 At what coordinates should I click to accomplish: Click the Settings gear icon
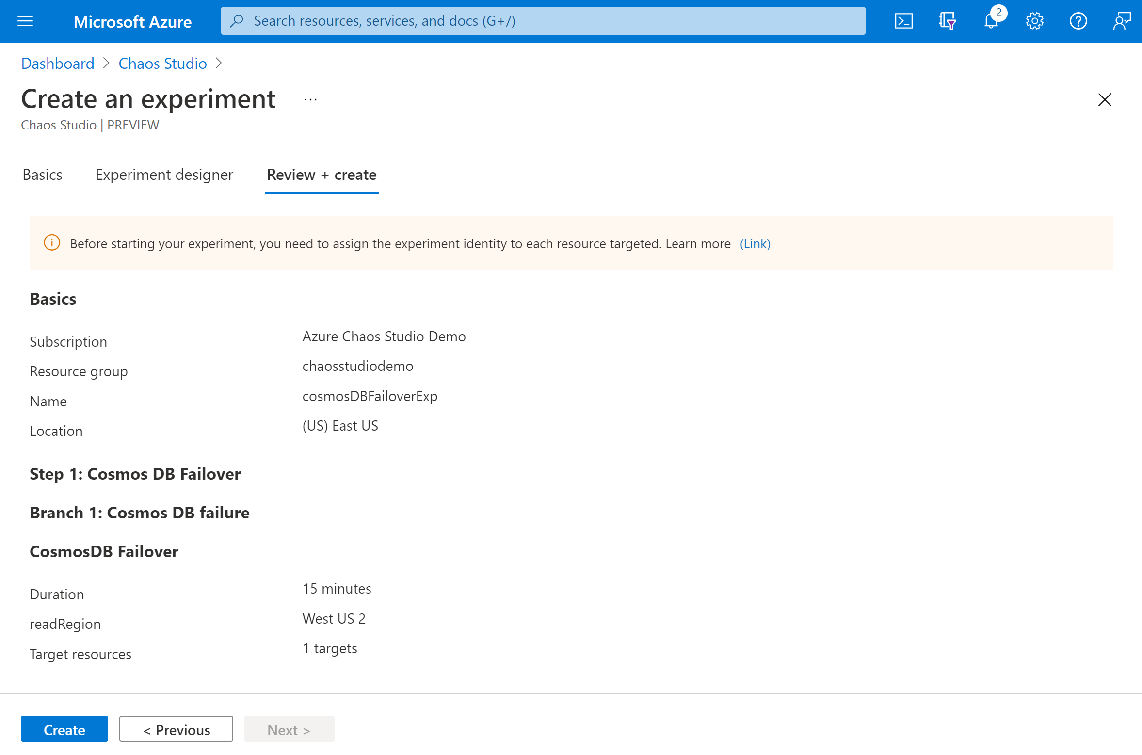tap(1032, 21)
